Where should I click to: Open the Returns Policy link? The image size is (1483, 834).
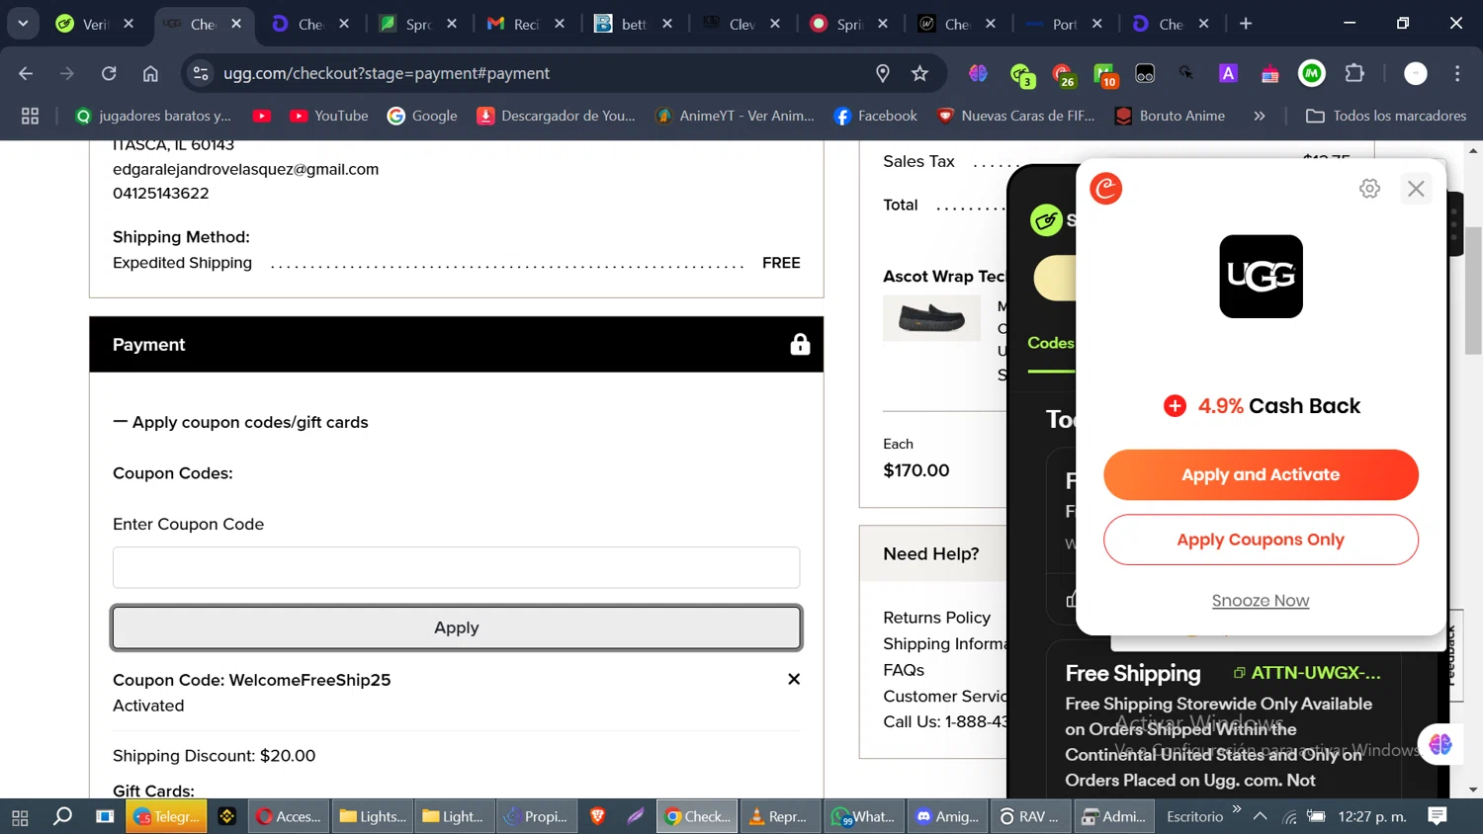(x=936, y=618)
